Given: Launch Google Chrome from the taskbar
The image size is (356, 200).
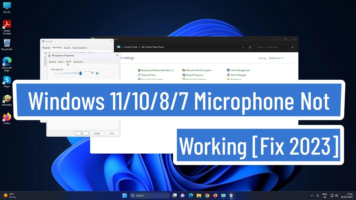Looking at the screenshot, I should [207, 196].
